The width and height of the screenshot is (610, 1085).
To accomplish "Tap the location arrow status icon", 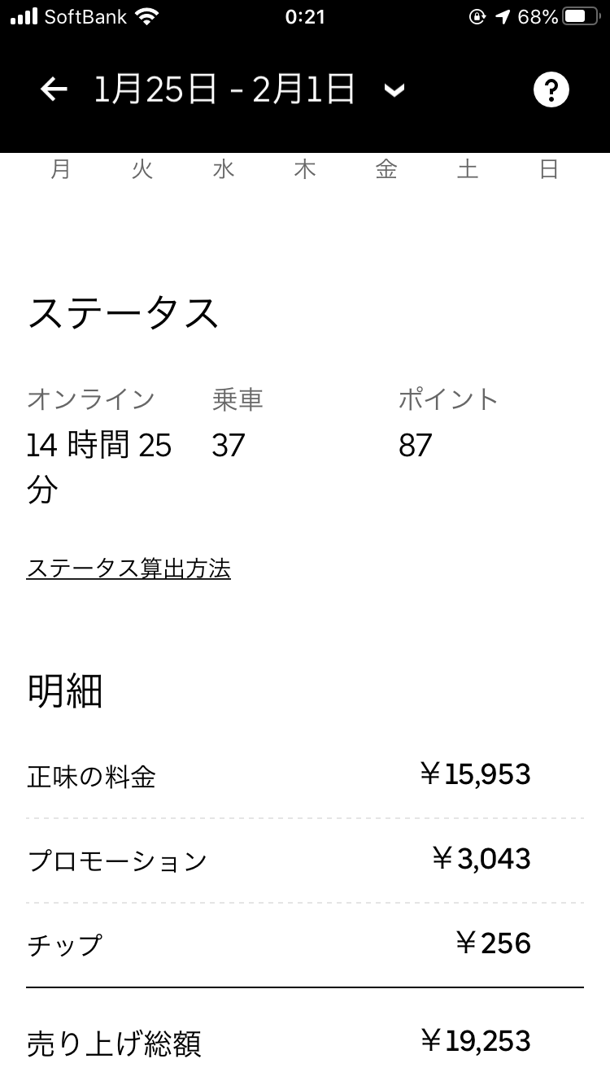I will coord(502,17).
